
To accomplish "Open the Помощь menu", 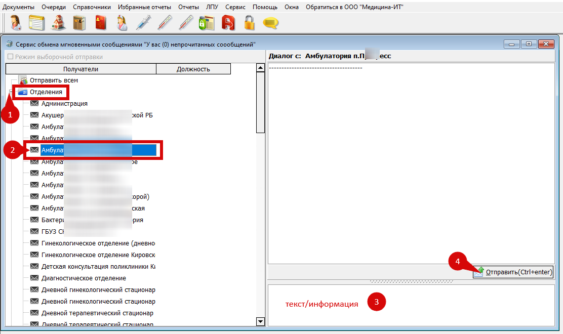I will (x=265, y=7).
